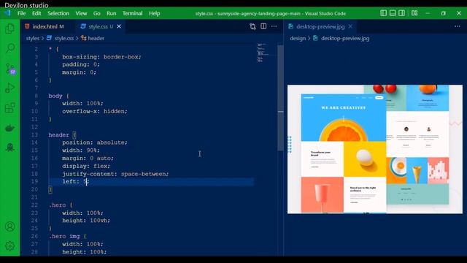Click the style.css breadcrumb item
Viewport: 467px width, 263px height.
[61, 38]
